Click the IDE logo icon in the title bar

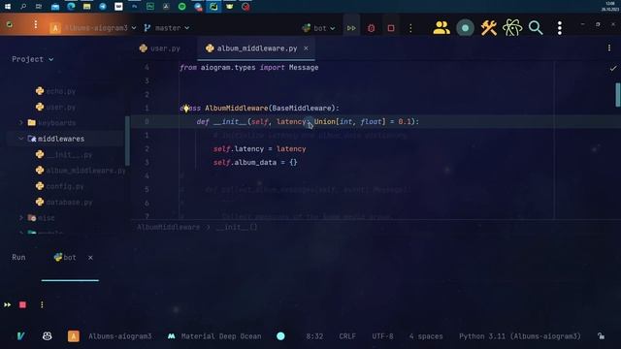tap(10, 24)
